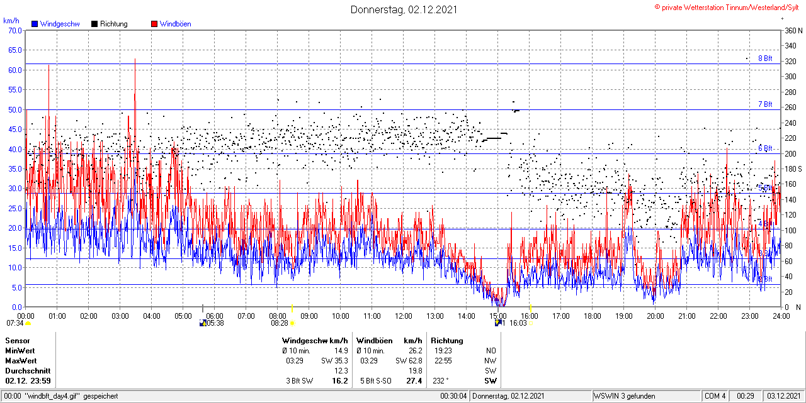
Task: Click the 'COM 4' status bar field
Action: pyautogui.click(x=715, y=396)
